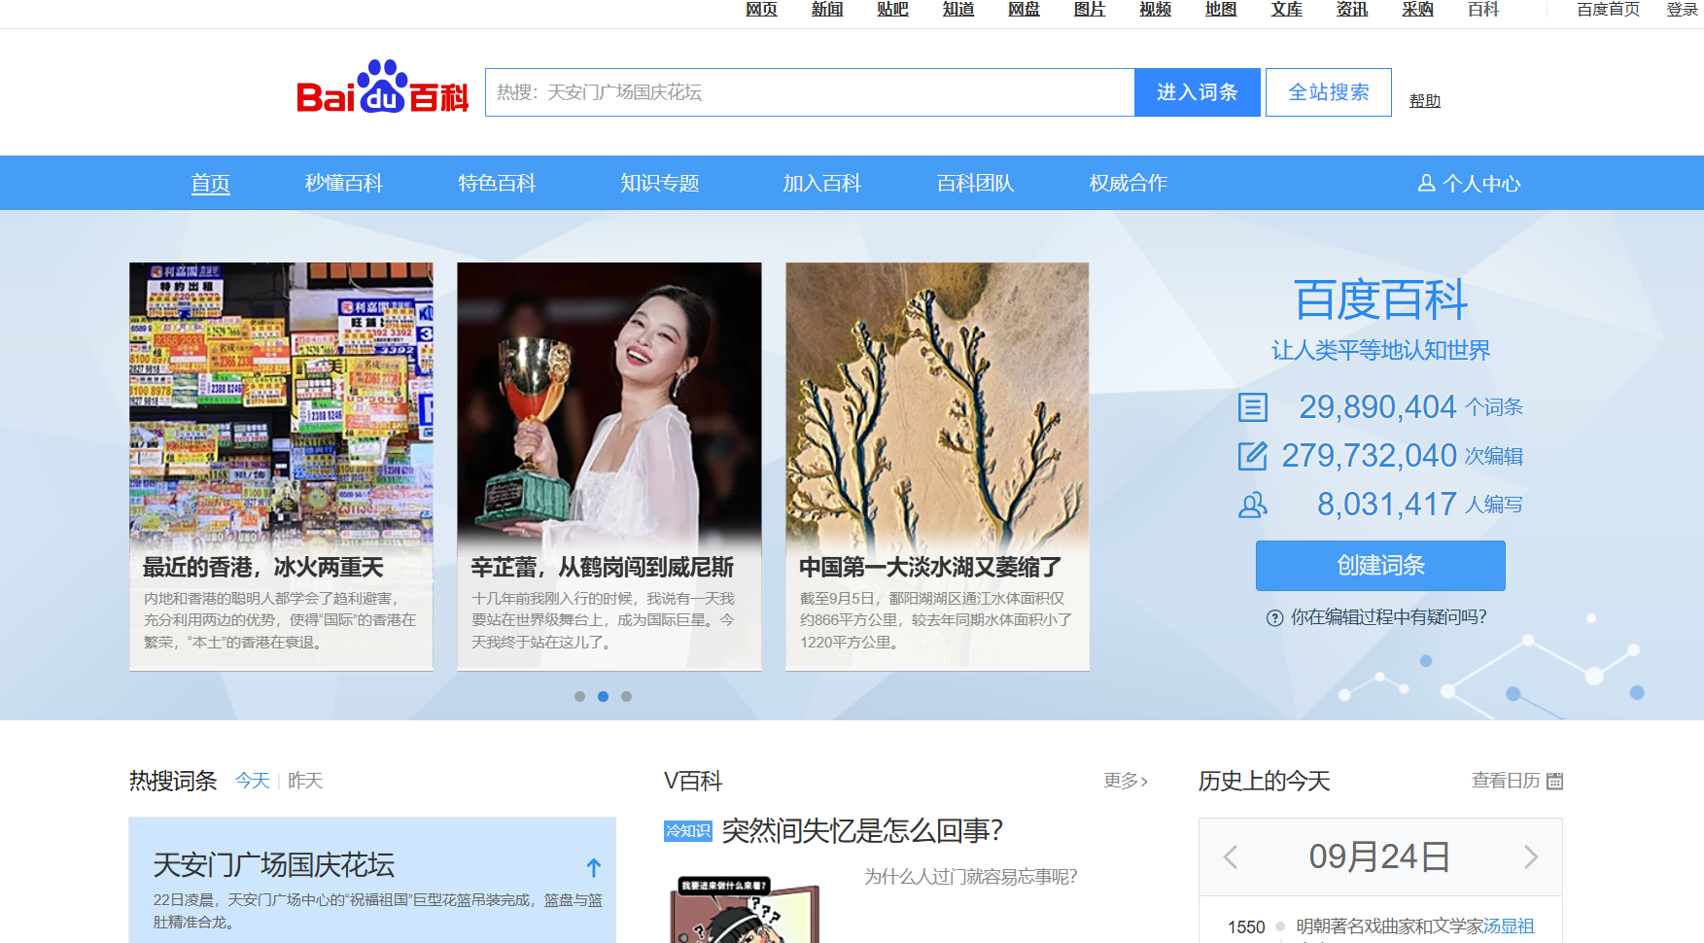Open the 视频 top link
The height and width of the screenshot is (943, 1704).
tap(1156, 10)
